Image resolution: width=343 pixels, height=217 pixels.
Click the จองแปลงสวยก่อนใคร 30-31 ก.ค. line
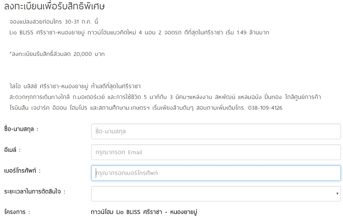click(54, 22)
